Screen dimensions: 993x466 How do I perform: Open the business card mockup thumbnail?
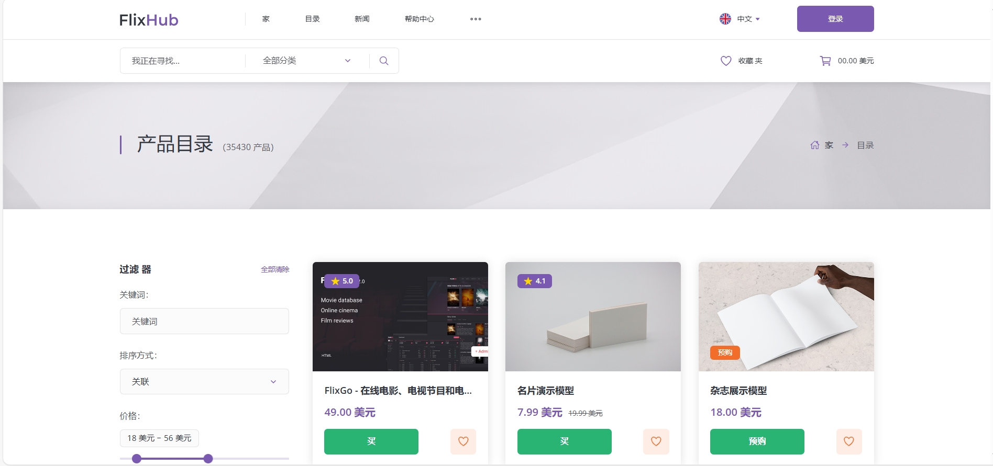593,316
